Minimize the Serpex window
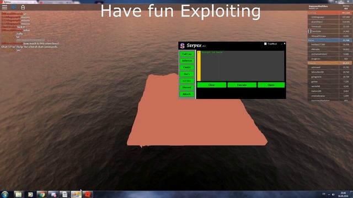 coord(281,44)
